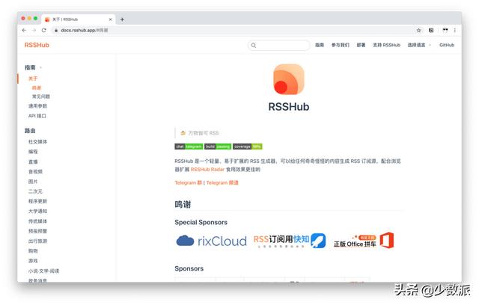The image size is (479, 305).
Task: Close the 关于 | RSSHub tab
Action: 110,19
